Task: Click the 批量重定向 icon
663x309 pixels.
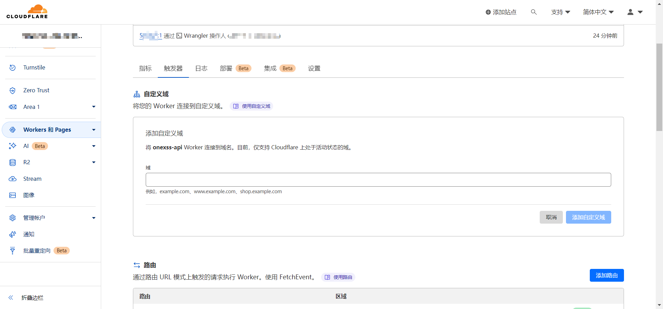Action: (x=12, y=251)
